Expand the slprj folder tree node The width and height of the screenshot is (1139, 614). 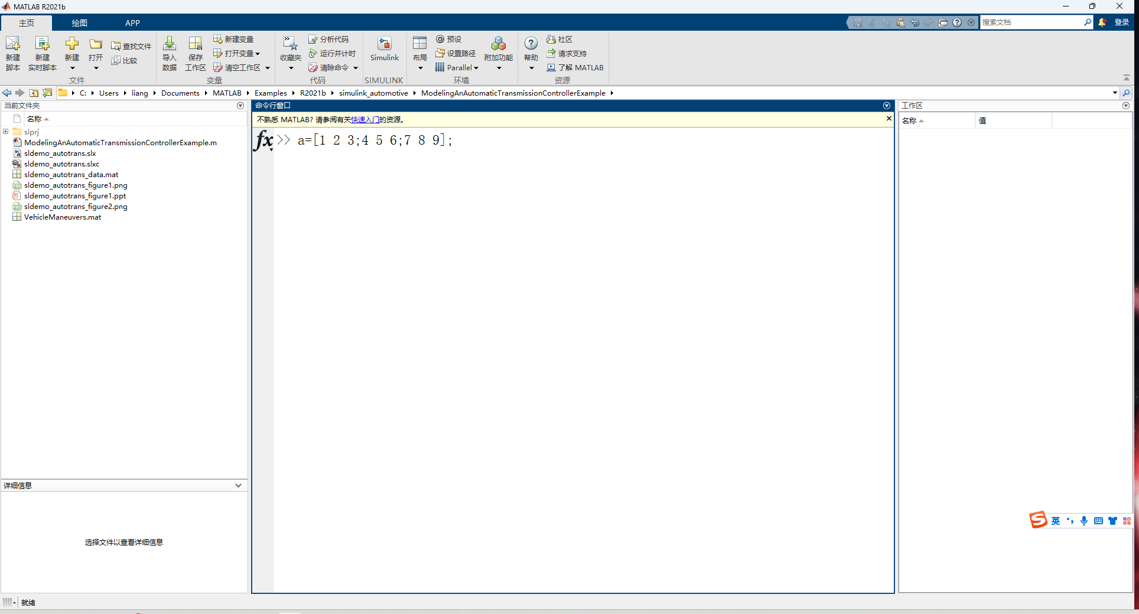[6, 132]
